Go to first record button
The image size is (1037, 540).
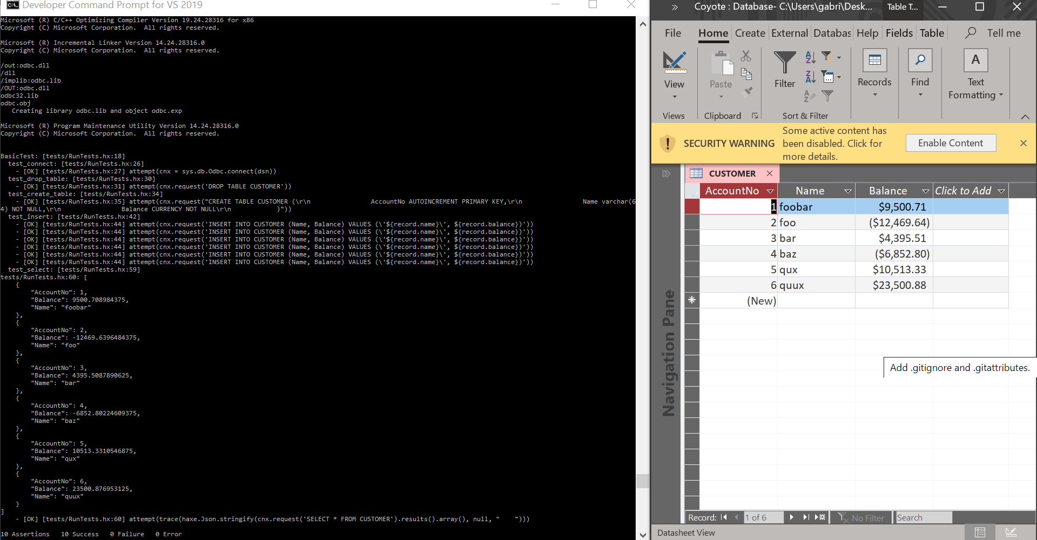point(724,517)
